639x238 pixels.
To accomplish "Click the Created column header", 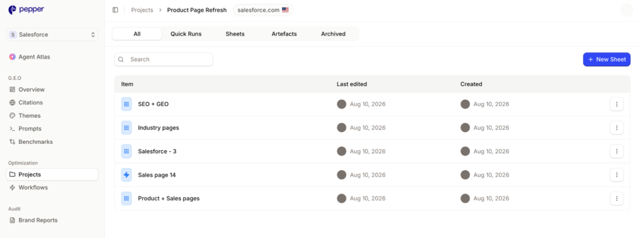I will point(471,84).
